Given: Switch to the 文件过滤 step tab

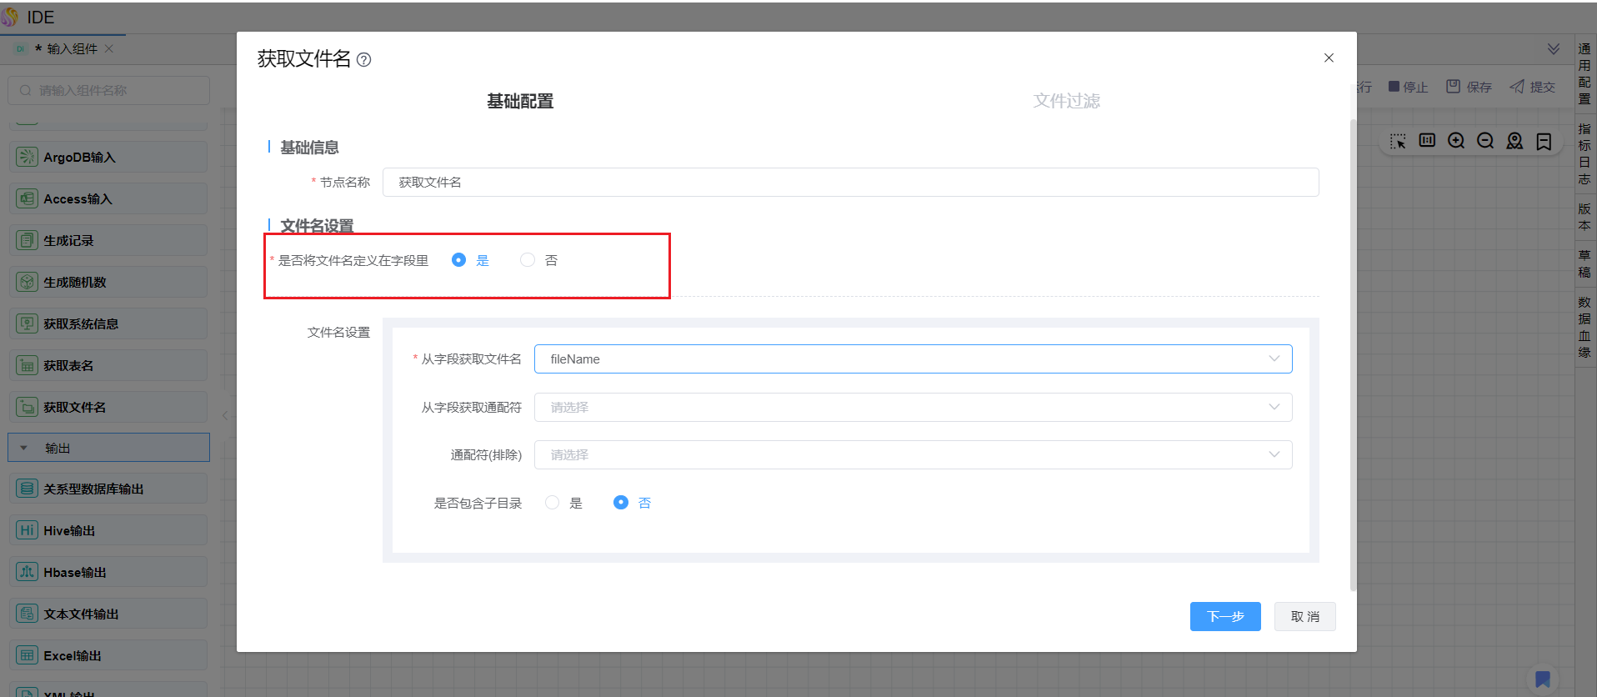Looking at the screenshot, I should (x=1067, y=101).
